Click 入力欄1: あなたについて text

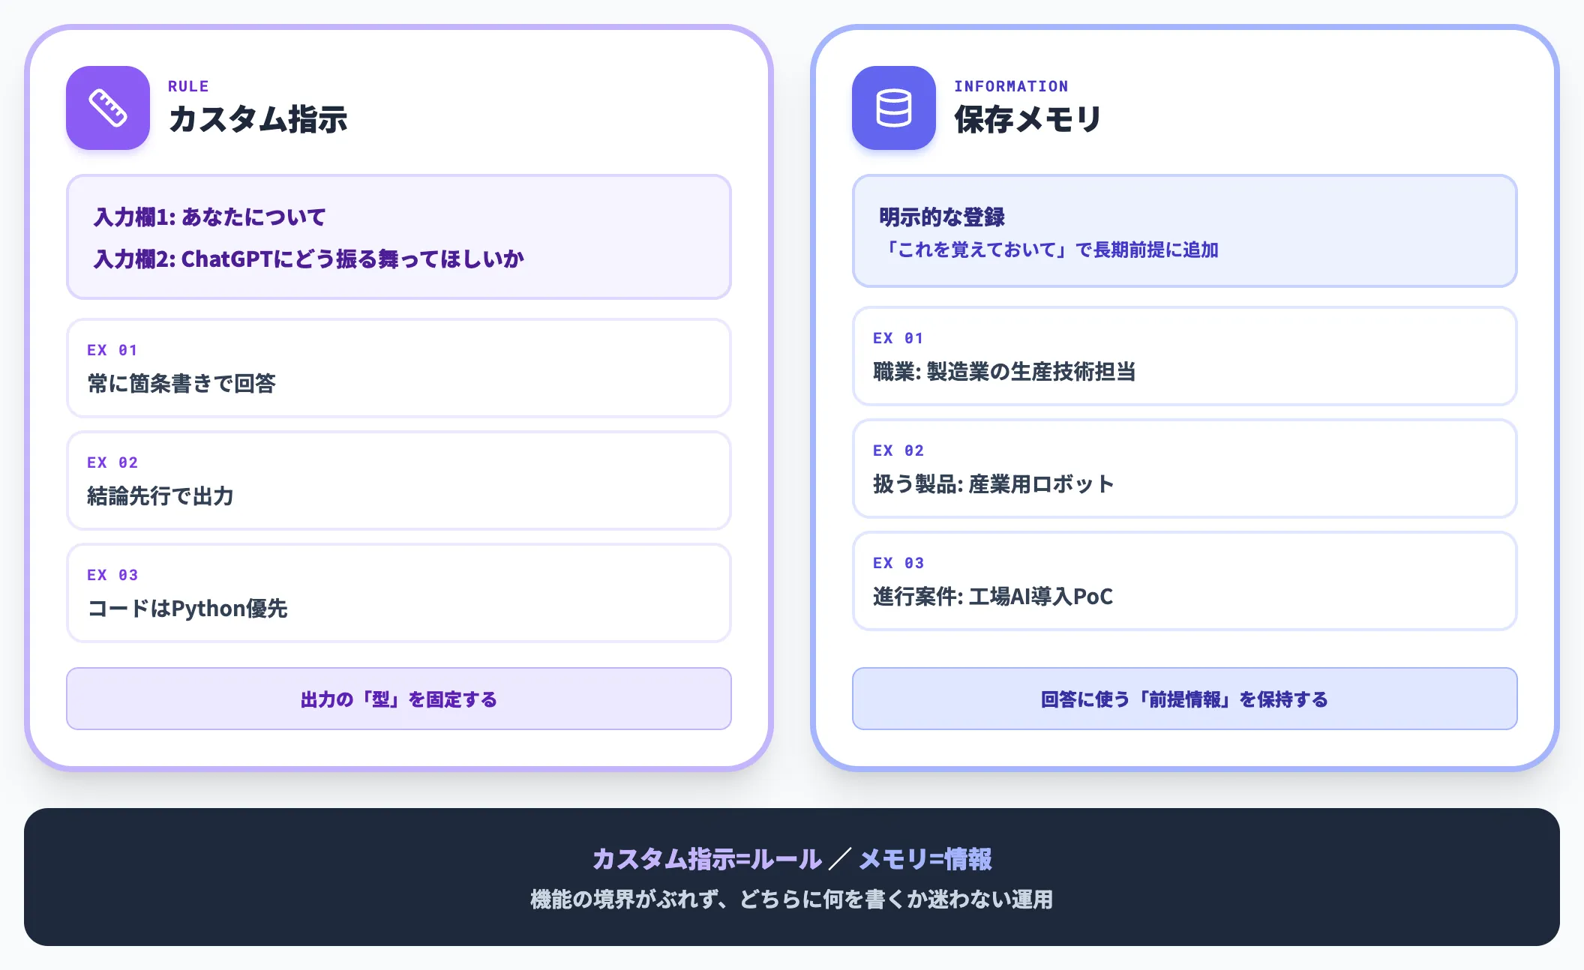209,217
